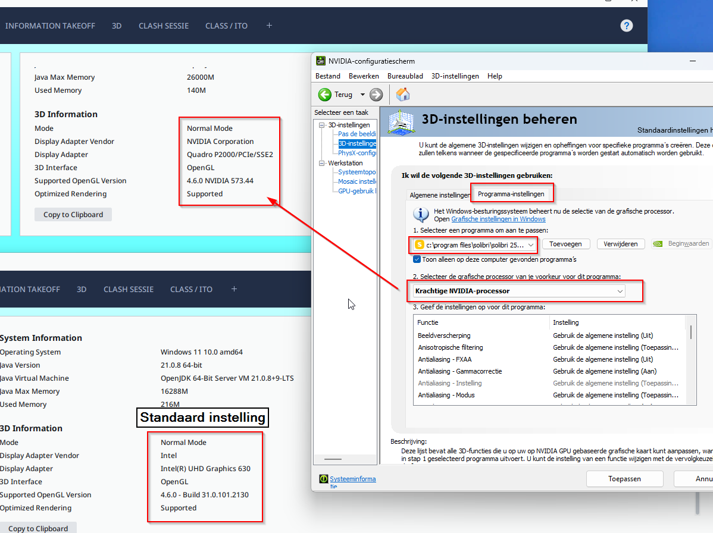Open INFORMATION TAKEOFF tab in upper Solibri window
The height and width of the screenshot is (533, 713).
coord(50,26)
